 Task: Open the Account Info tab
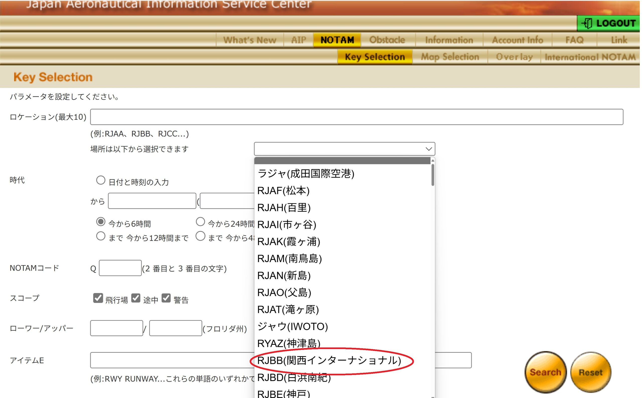(518, 40)
